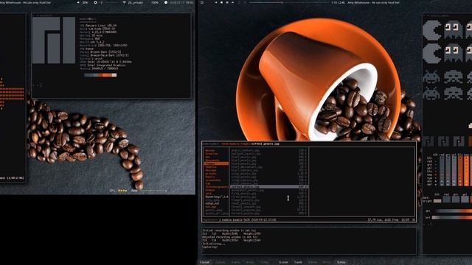Click the power icon on right monitor bar
This screenshot has width=472, height=265.
[202, 2]
